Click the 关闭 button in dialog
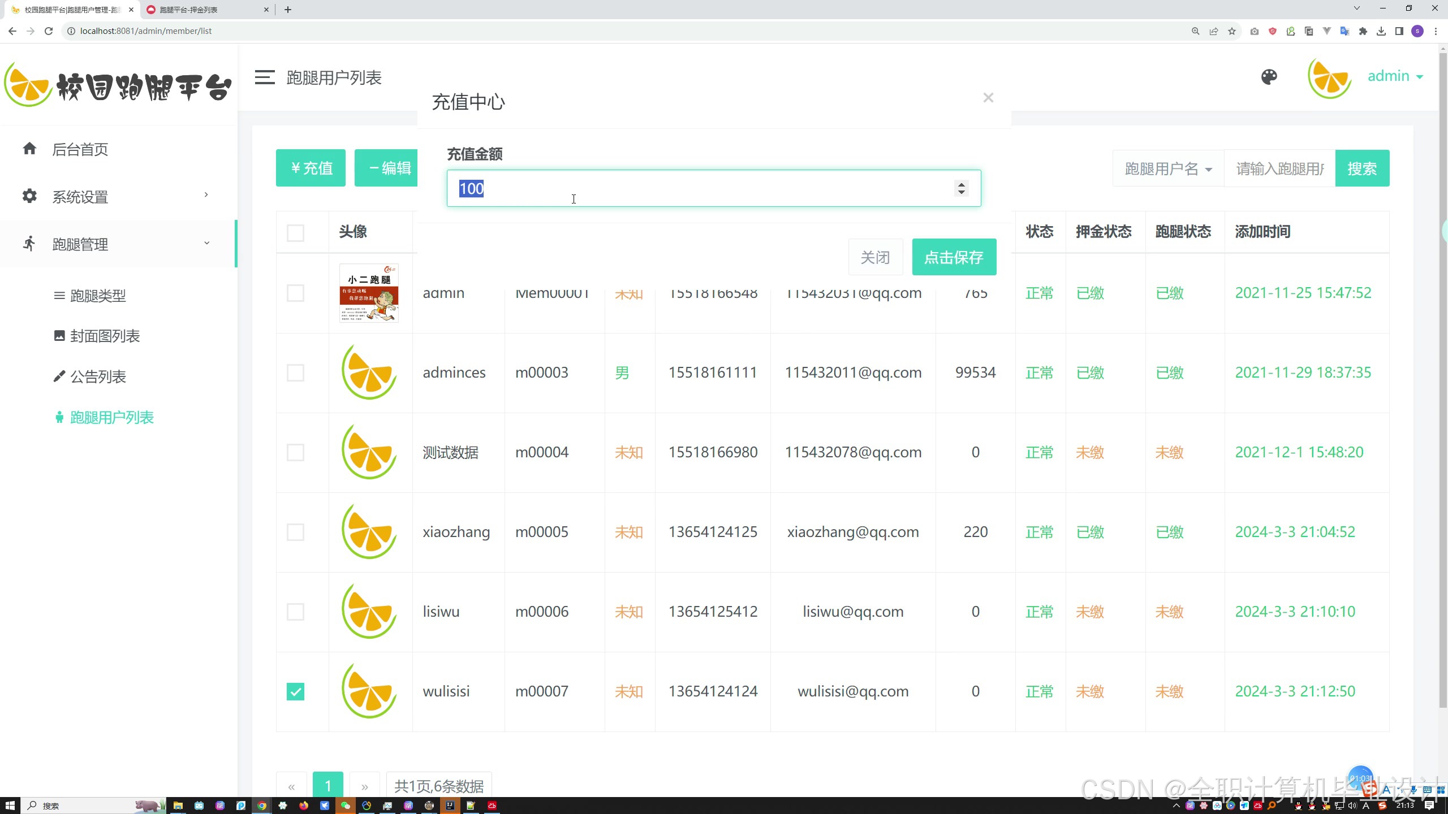This screenshot has height=814, width=1448. [875, 257]
